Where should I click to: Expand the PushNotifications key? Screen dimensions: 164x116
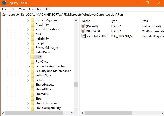[28, 30]
